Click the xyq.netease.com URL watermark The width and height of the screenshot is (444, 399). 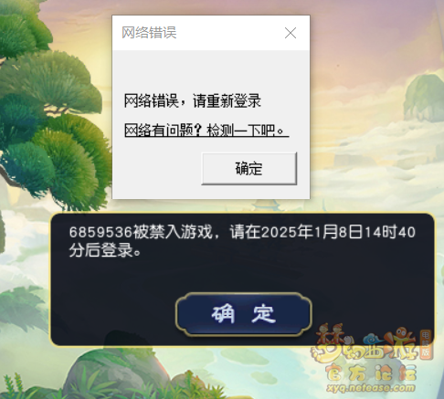(x=371, y=388)
